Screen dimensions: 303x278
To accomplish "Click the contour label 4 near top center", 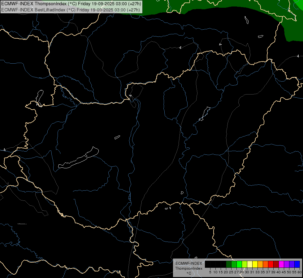I will tap(180, 48).
